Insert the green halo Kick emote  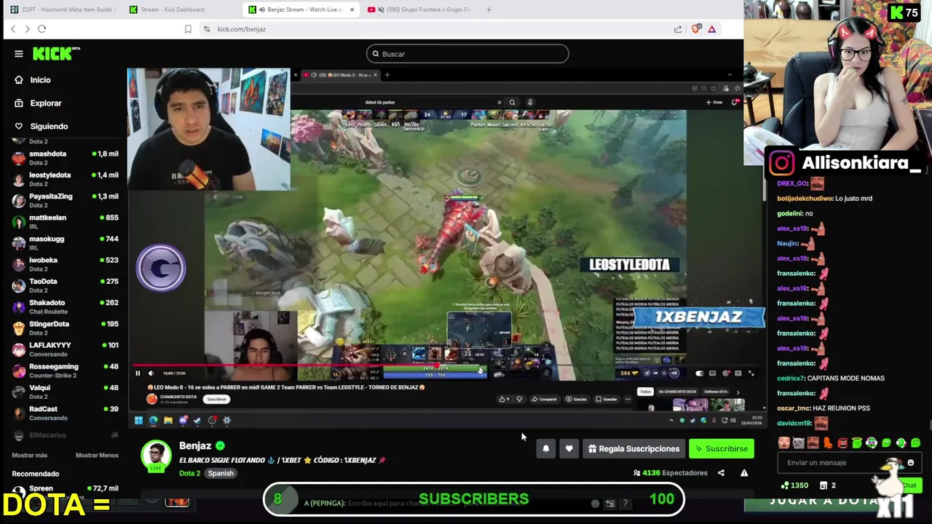(x=857, y=442)
